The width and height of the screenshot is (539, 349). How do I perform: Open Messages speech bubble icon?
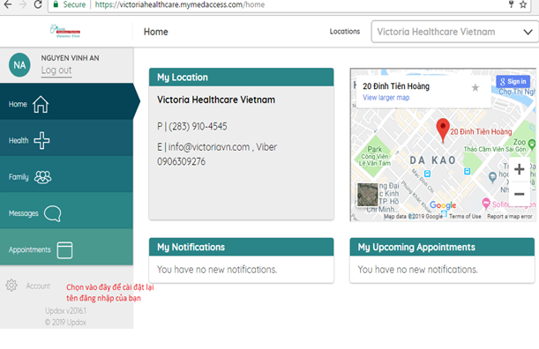tap(53, 213)
